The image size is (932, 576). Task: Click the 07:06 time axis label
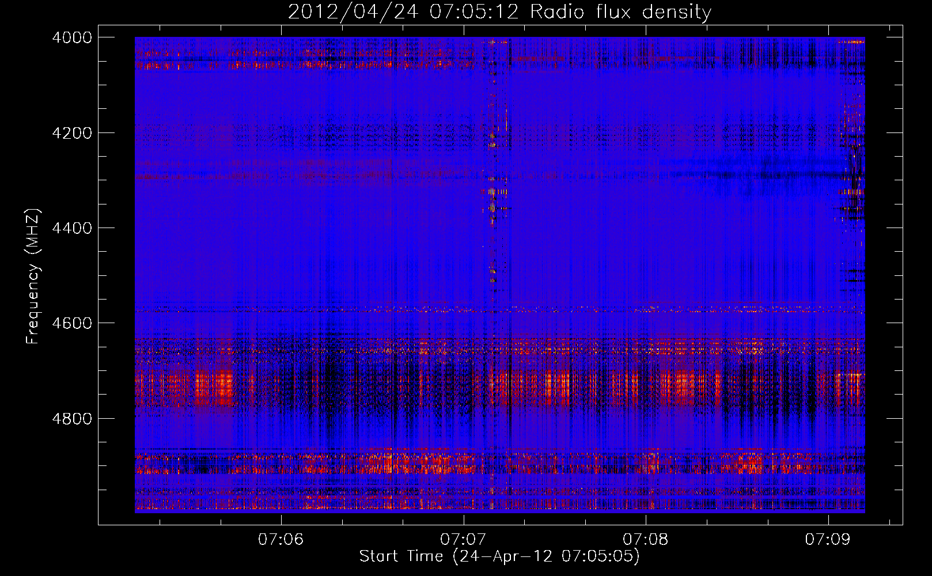pyautogui.click(x=281, y=540)
